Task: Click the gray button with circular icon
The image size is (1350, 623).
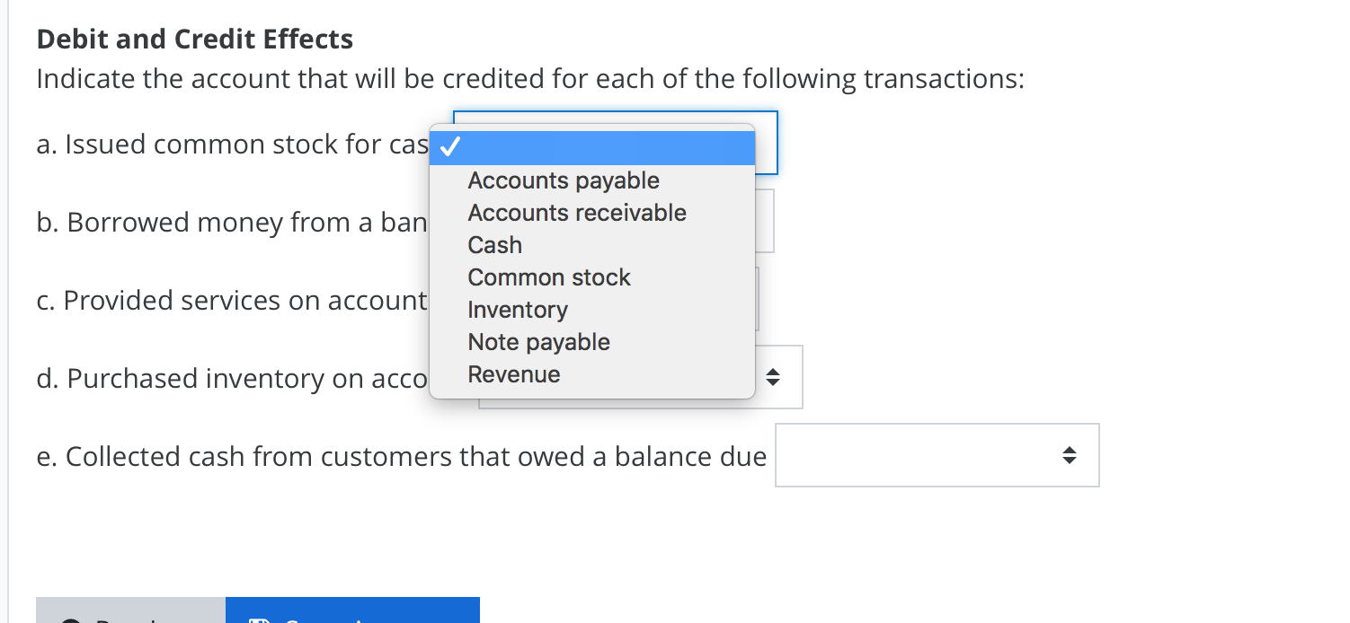Action: click(130, 615)
